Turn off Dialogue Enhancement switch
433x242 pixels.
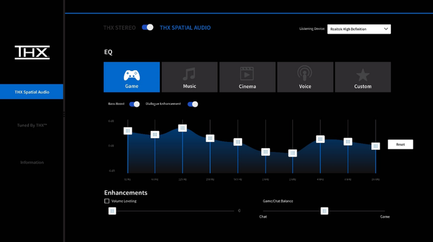tap(193, 104)
